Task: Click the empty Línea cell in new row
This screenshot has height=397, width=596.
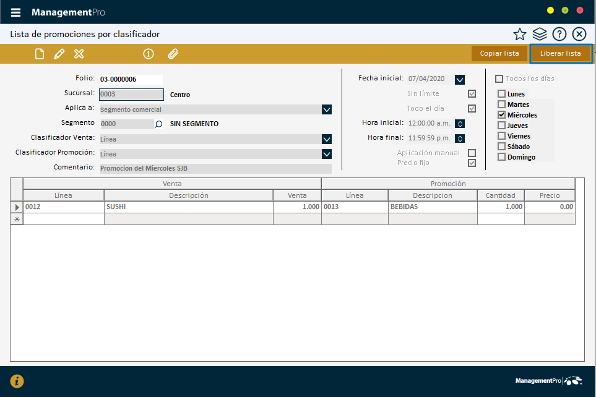Action: [x=64, y=219]
